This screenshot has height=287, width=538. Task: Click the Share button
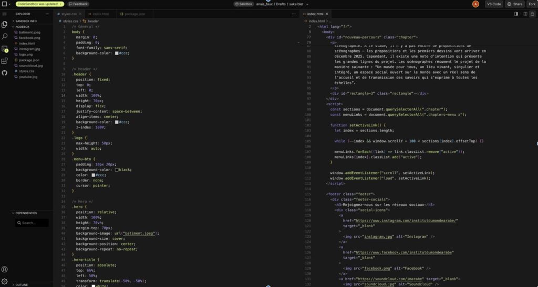pyautogui.click(x=515, y=4)
